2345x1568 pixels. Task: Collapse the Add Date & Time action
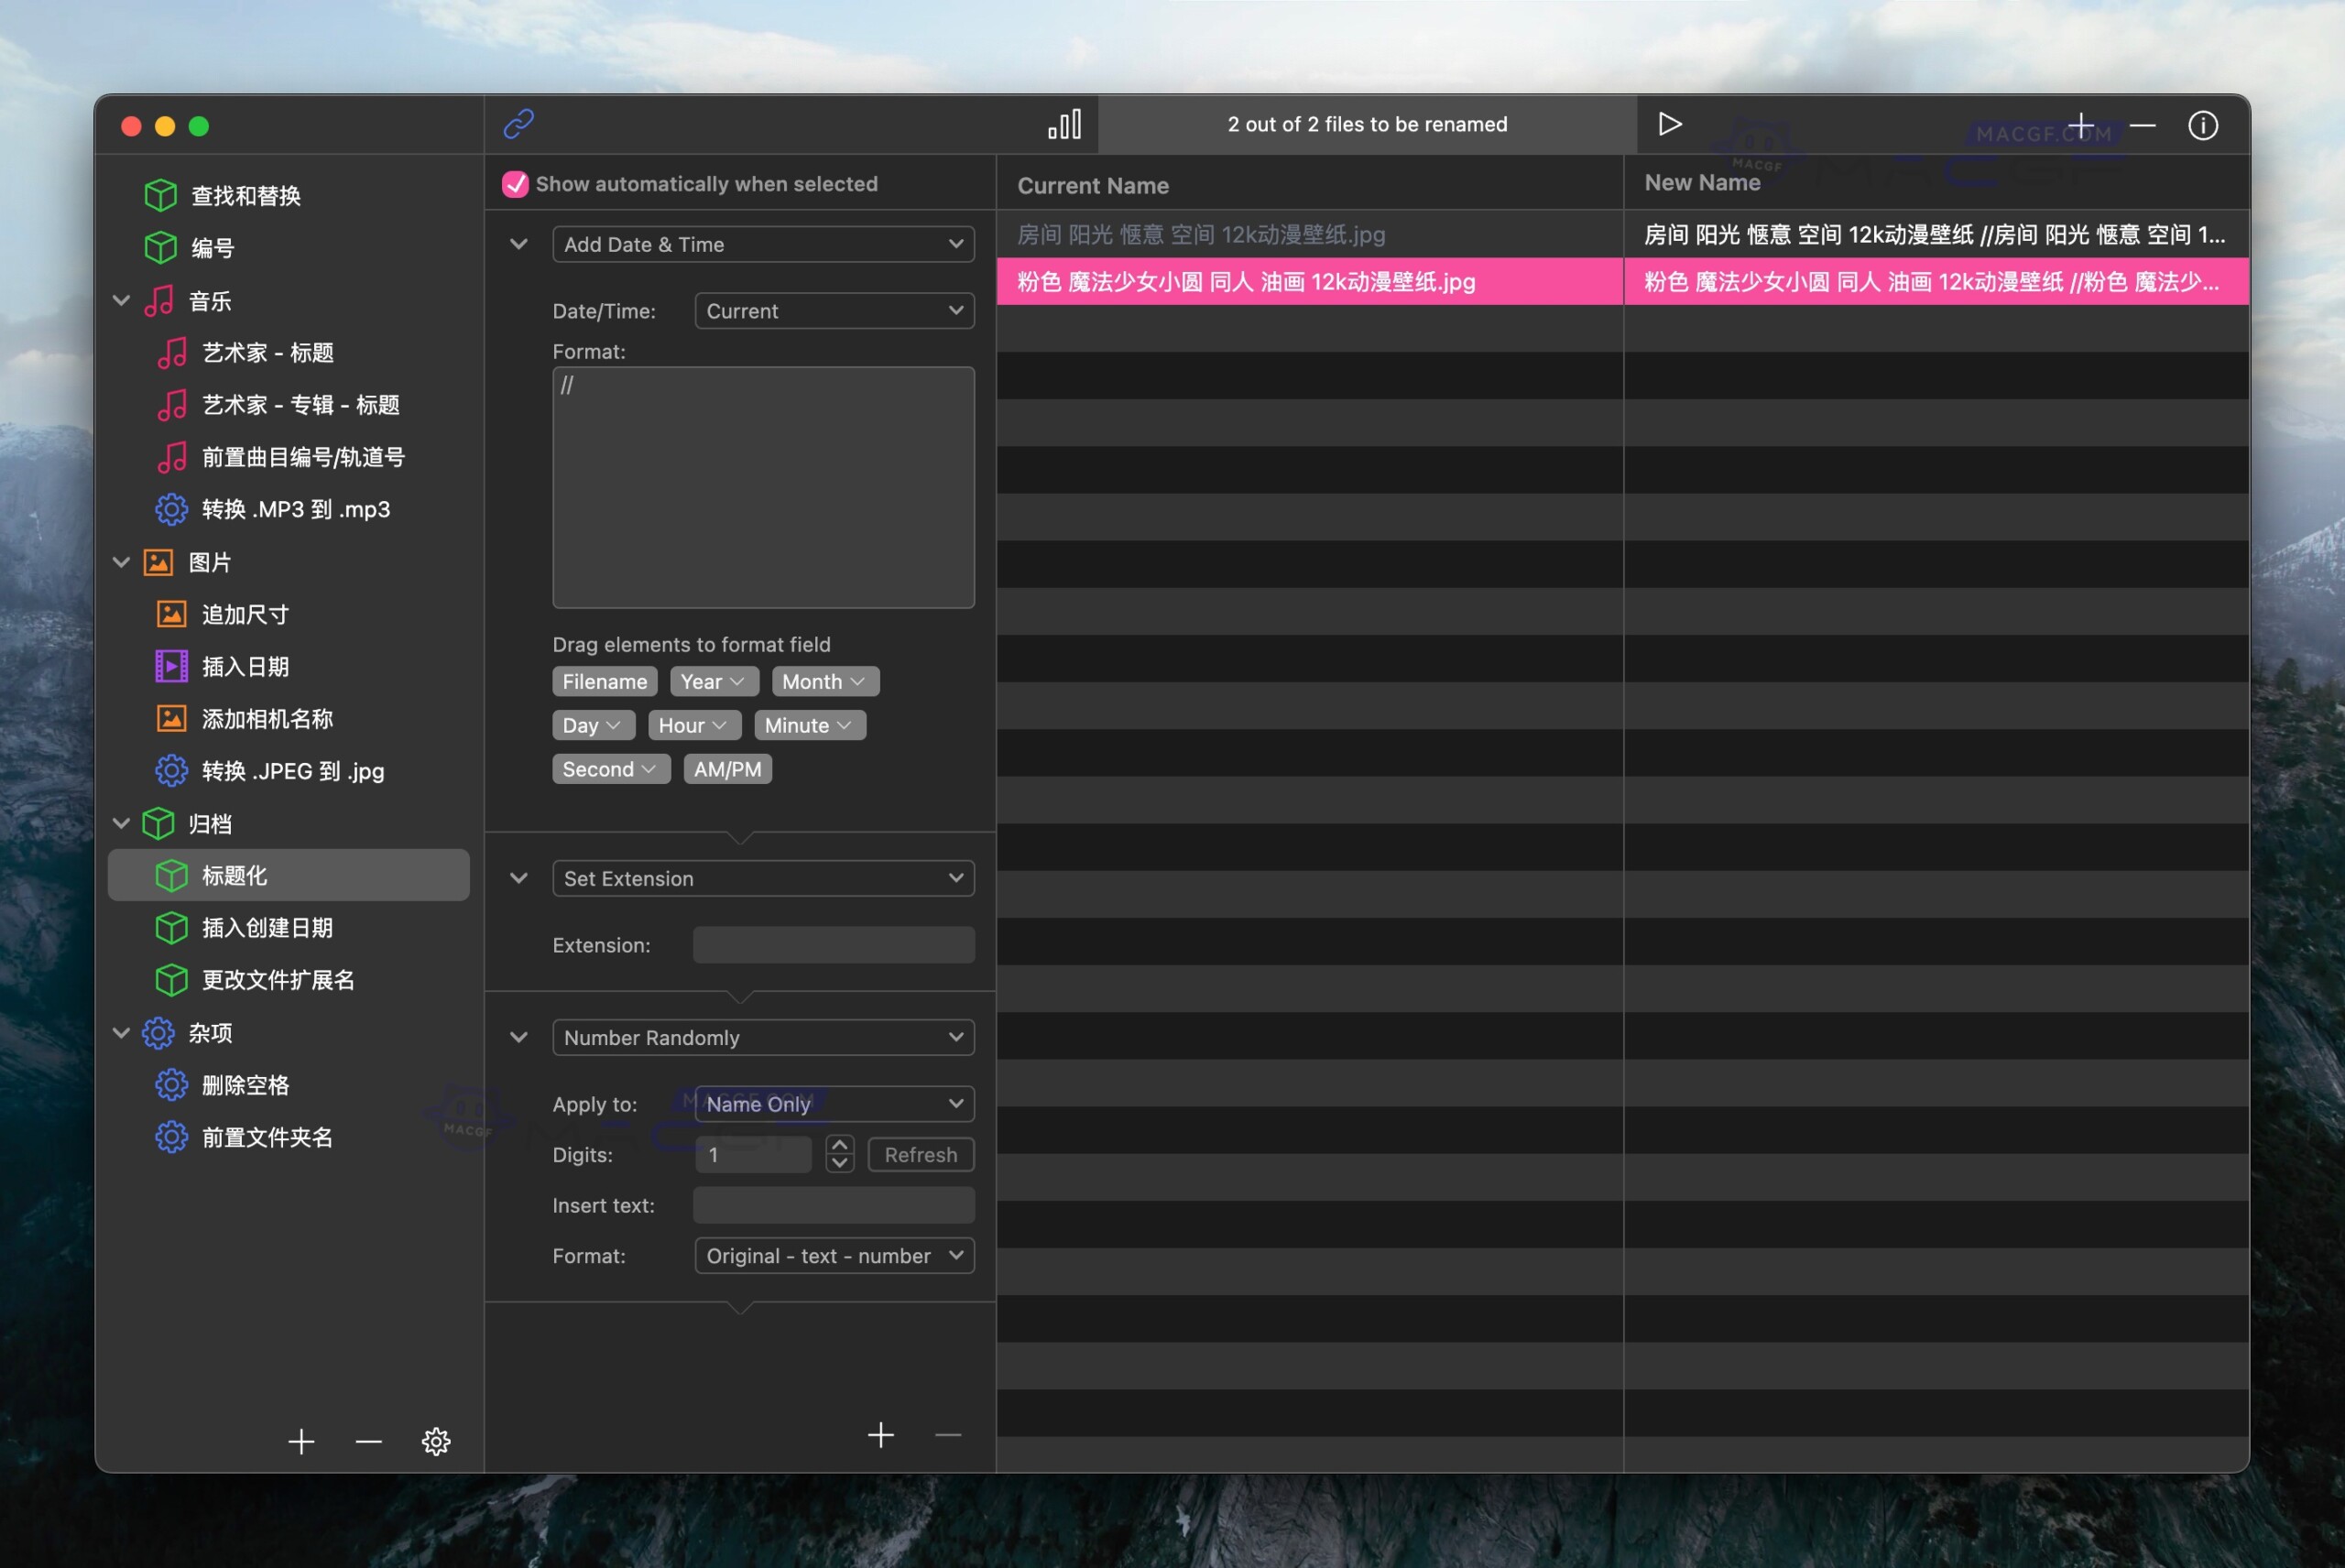pos(518,244)
